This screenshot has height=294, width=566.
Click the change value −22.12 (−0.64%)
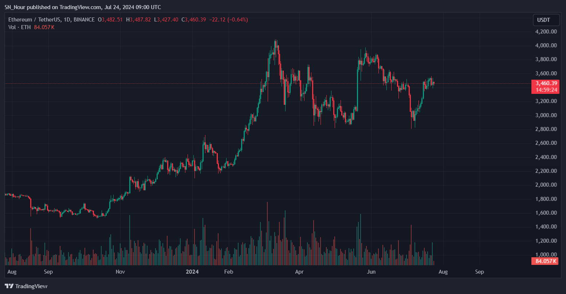(x=228, y=20)
